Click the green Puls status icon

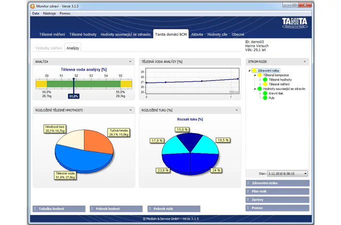[265, 98]
